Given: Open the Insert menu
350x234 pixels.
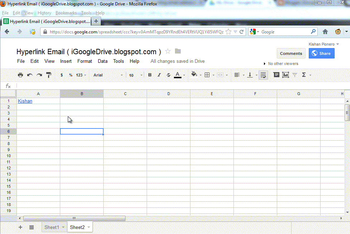Looking at the screenshot, I should (x=66, y=61).
